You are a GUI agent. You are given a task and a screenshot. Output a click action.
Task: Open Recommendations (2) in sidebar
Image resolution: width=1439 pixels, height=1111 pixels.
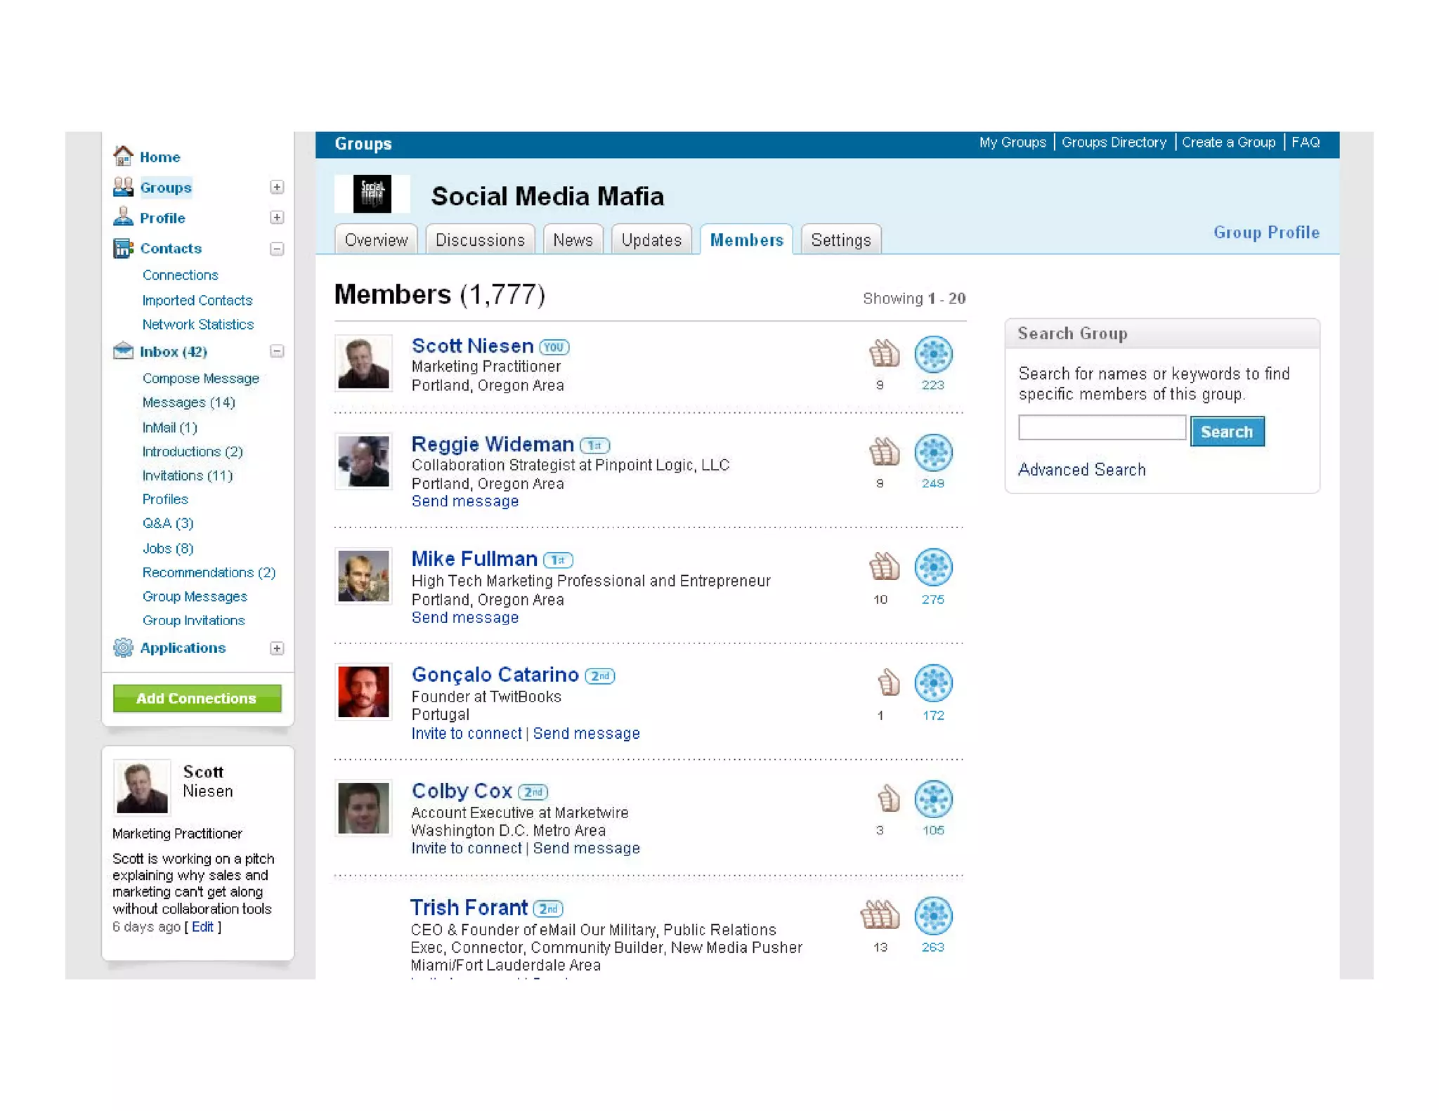coord(209,572)
